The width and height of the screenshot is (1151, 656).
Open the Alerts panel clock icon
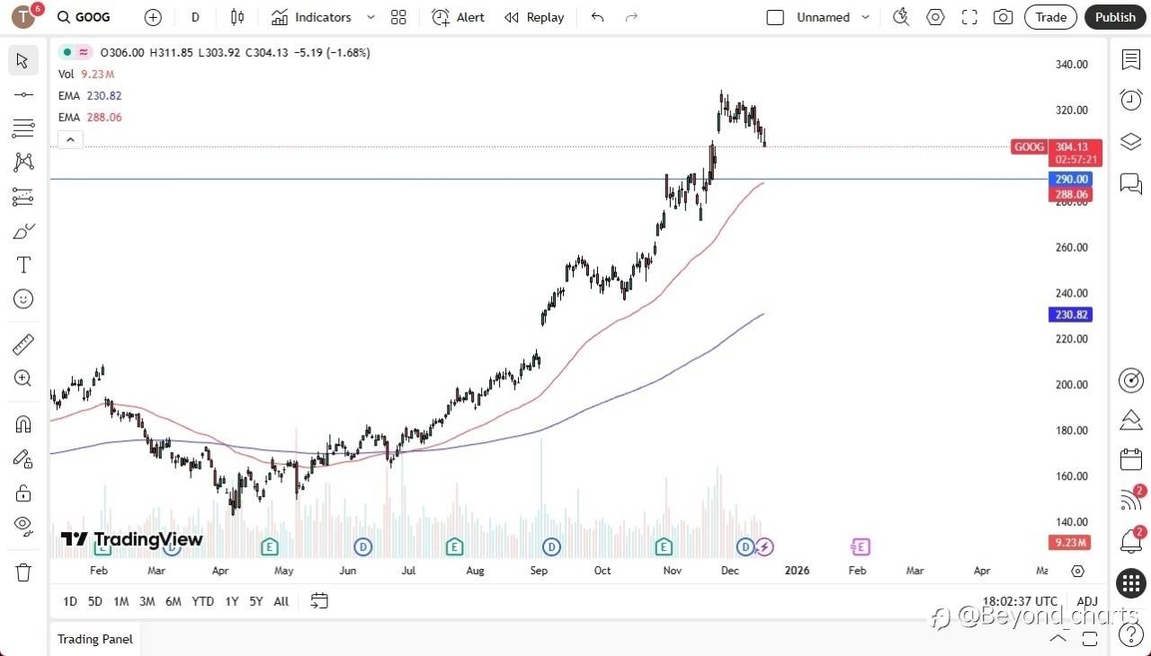pyautogui.click(x=1130, y=100)
